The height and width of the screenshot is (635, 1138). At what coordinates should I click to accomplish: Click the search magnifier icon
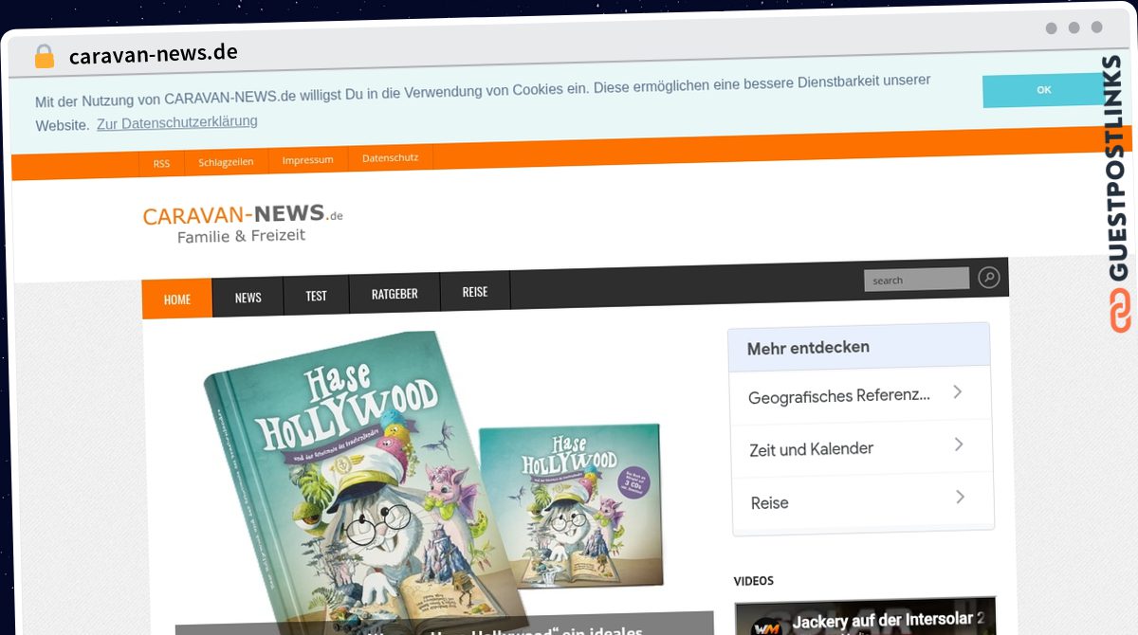989,277
